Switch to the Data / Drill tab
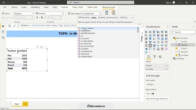196x110 pixels. pyautogui.click(x=77, y=7)
